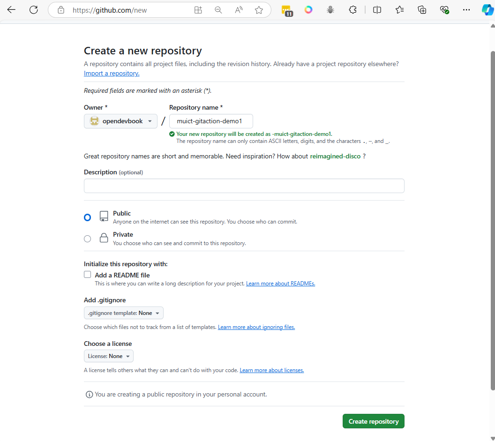Toggle the split screen icon

point(377,10)
